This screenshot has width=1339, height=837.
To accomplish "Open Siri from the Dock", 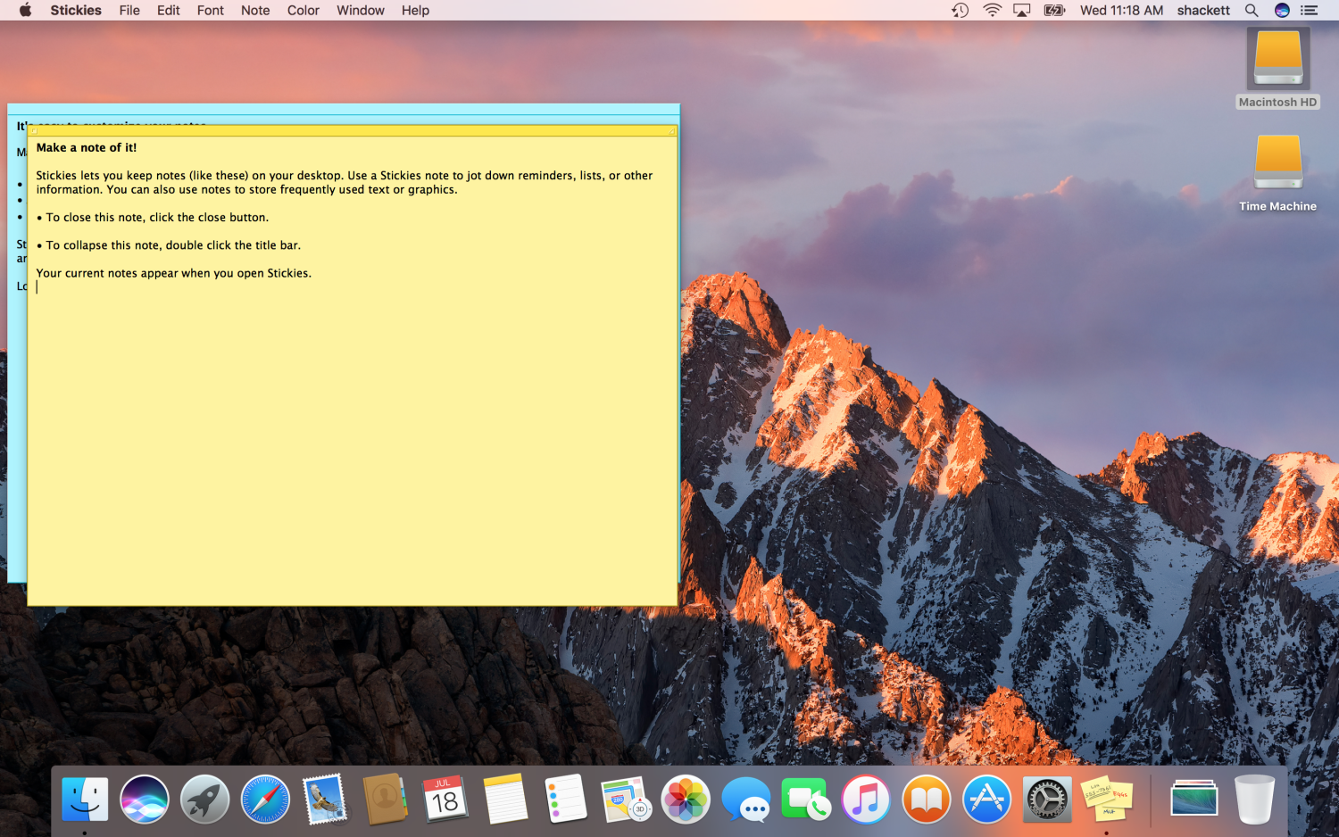I will coord(145,799).
